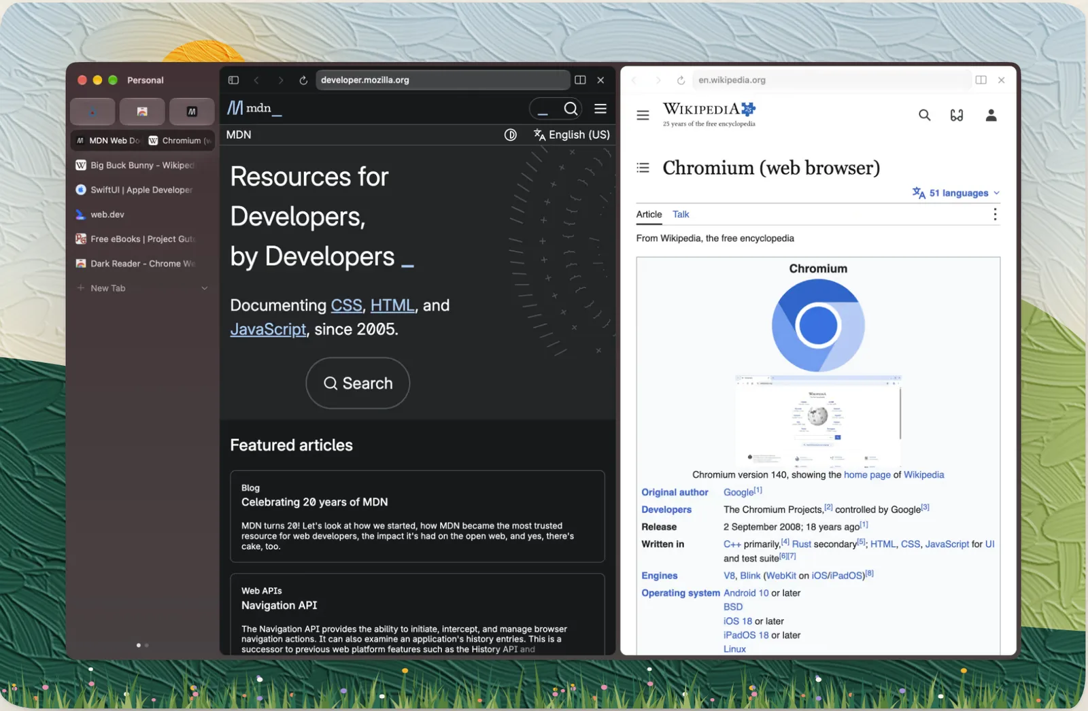Open Wikipedia user account icon
This screenshot has height=711, width=1088.
click(991, 115)
